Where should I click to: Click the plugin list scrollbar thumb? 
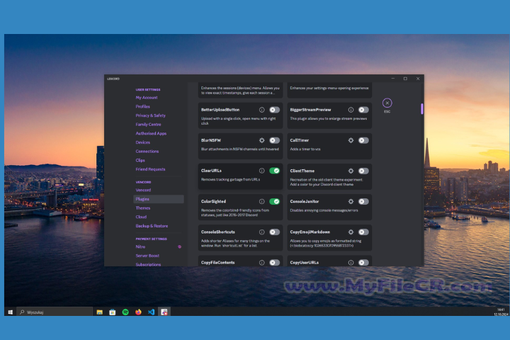tap(422, 108)
